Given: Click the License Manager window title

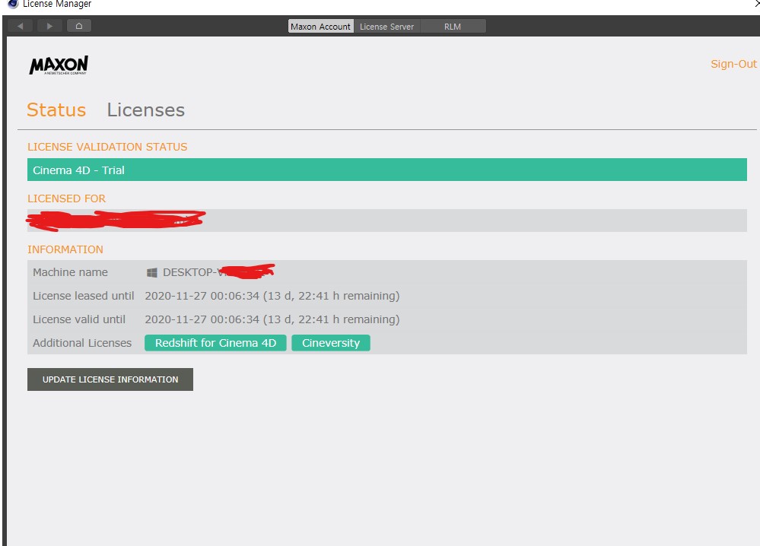Looking at the screenshot, I should pyautogui.click(x=57, y=4).
